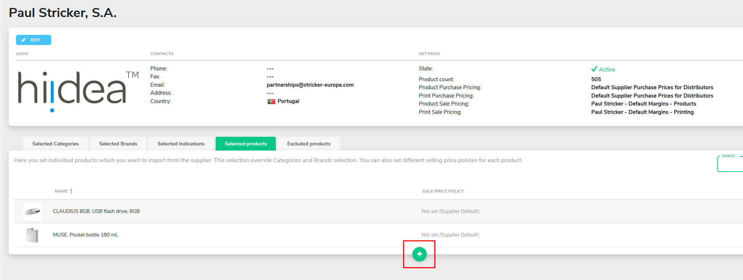Open the Selected Categories tab
Image resolution: width=743 pixels, height=280 pixels.
pyautogui.click(x=56, y=144)
